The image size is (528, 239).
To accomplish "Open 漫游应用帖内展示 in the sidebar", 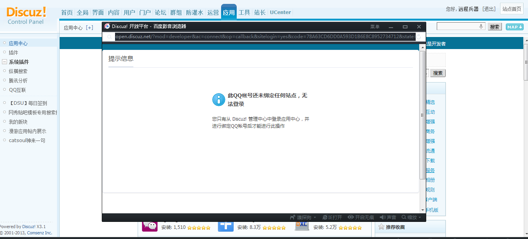I will 28,131.
